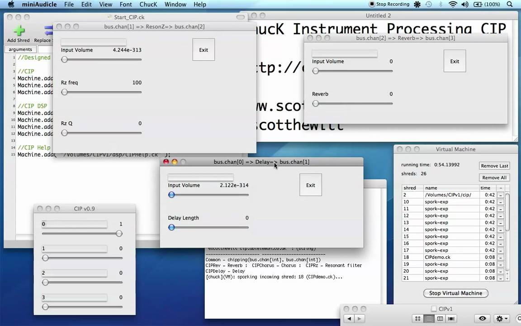521x326 pixels.
Task: Remove shred 10 with its minus button
Action: pyautogui.click(x=500, y=202)
